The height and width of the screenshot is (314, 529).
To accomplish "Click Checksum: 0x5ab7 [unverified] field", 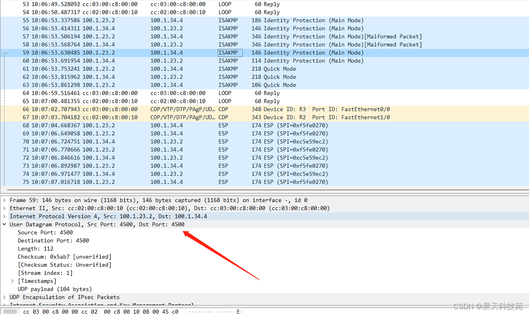I will 64,257.
